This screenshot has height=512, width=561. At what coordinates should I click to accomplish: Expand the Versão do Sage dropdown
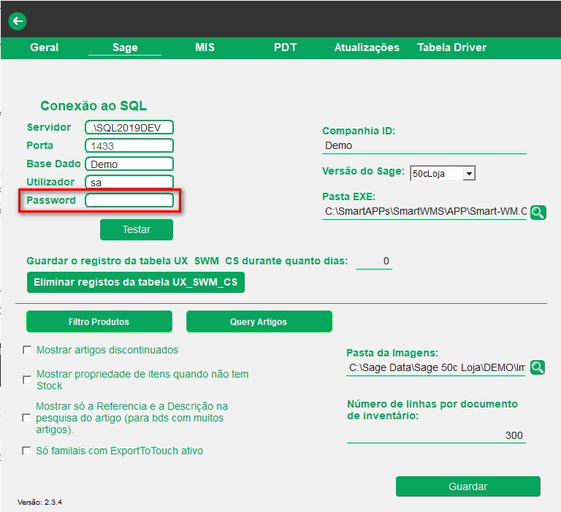(469, 174)
